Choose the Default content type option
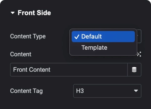151x109 pixels. point(103,37)
